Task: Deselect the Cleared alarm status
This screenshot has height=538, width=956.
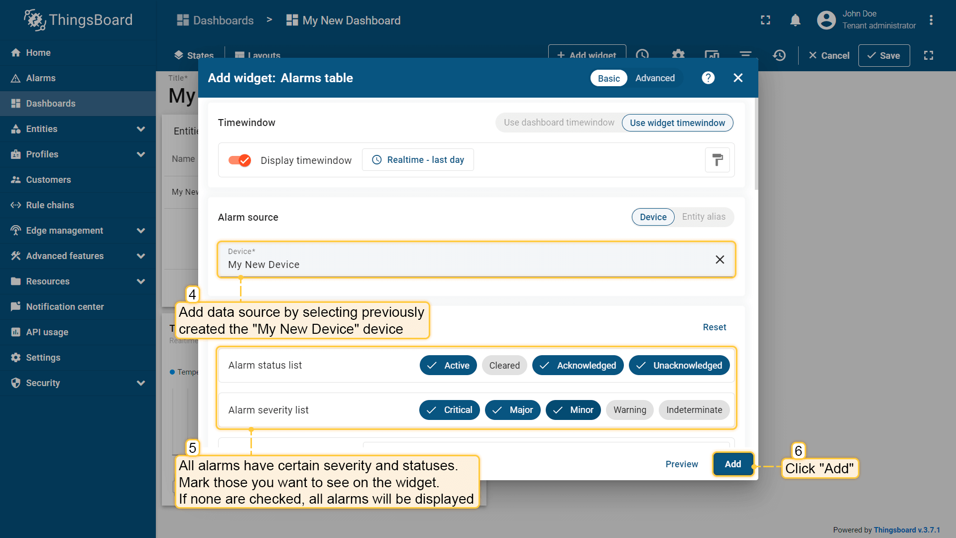Action: click(x=504, y=365)
